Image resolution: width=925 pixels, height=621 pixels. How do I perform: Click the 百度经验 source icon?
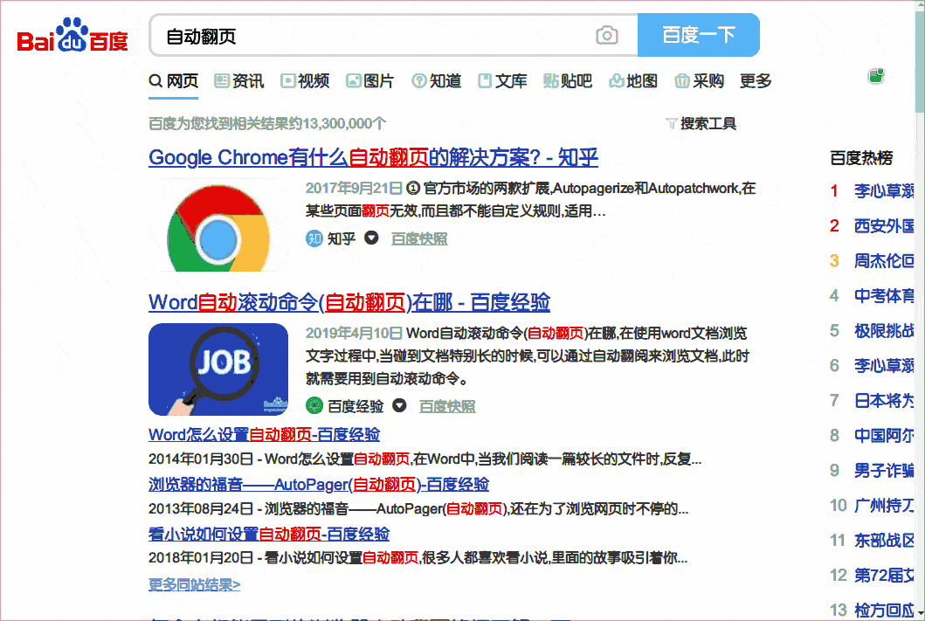pos(314,406)
